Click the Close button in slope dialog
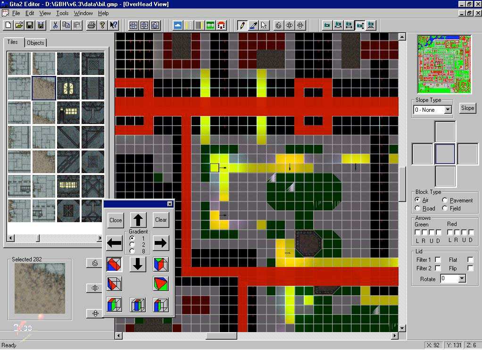 tap(116, 220)
